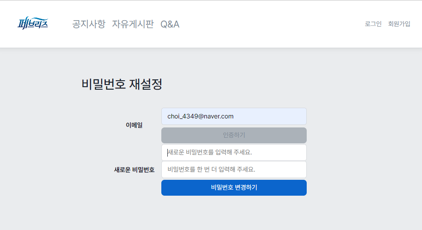The image size is (422, 230).
Task: Focus the 비밀번호를 한 번 더 입력해 주세요 field
Action: click(234, 169)
